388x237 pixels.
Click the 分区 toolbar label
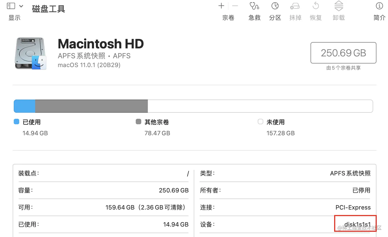[x=275, y=18]
